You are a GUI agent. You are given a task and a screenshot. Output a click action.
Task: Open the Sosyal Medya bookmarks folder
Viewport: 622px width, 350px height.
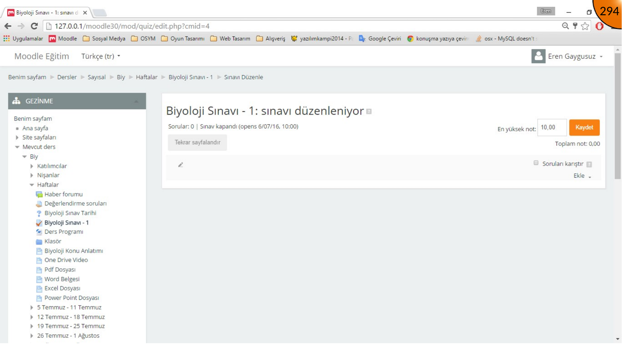coord(104,39)
